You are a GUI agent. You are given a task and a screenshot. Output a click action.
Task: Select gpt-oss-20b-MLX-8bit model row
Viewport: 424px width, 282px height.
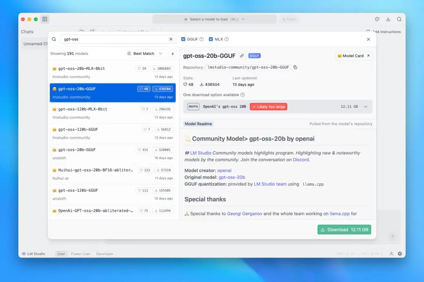point(113,72)
